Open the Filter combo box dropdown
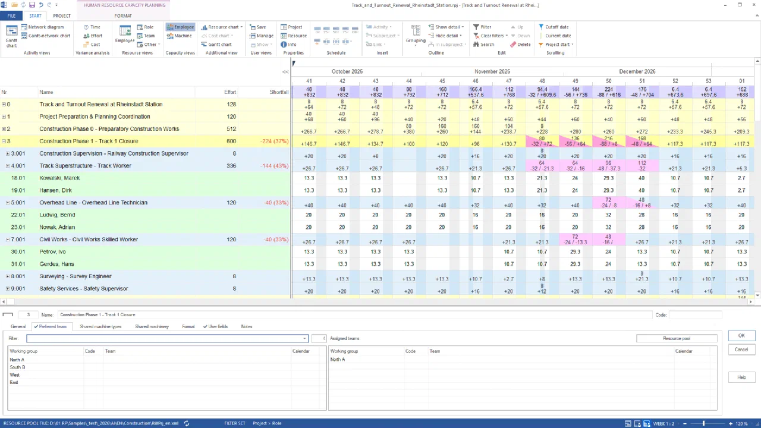The image size is (761, 428). click(x=305, y=338)
